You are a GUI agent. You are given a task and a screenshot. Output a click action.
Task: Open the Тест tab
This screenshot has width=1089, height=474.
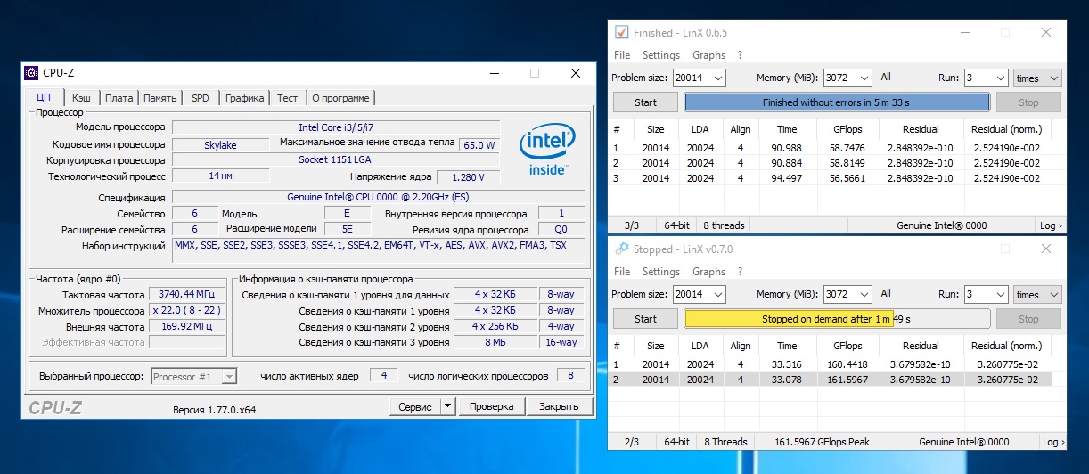pyautogui.click(x=287, y=98)
